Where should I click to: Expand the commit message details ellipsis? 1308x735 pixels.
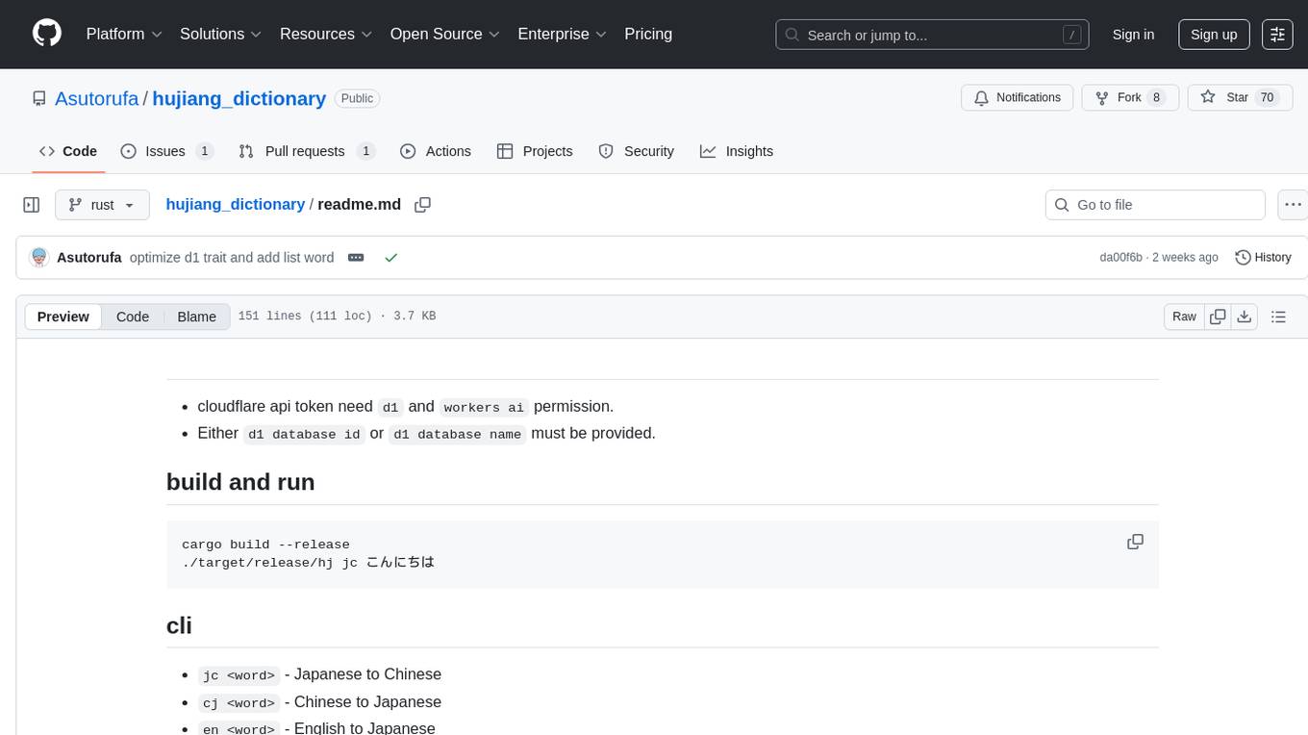356,257
